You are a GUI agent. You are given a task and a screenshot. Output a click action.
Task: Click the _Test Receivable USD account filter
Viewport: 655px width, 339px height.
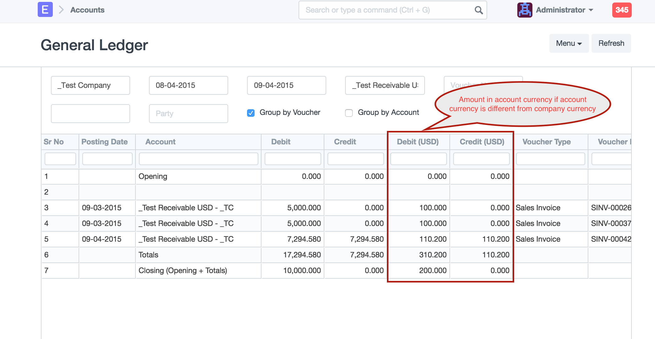coord(385,85)
